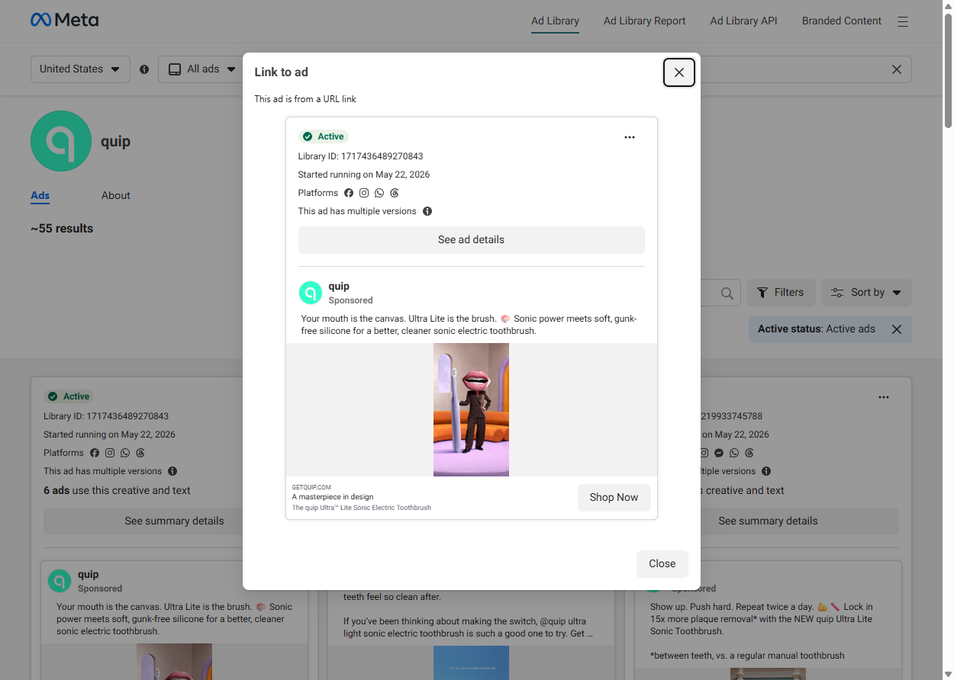Open the Branded Content tab

841,21
